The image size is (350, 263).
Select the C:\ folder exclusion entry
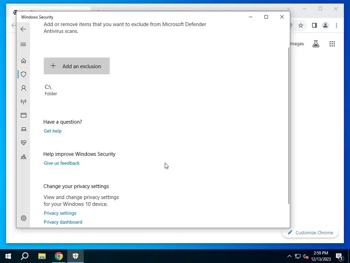51,90
